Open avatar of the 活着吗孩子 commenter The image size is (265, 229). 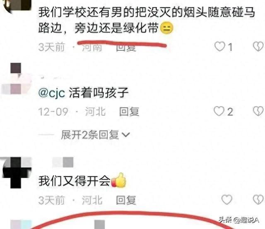16,79
